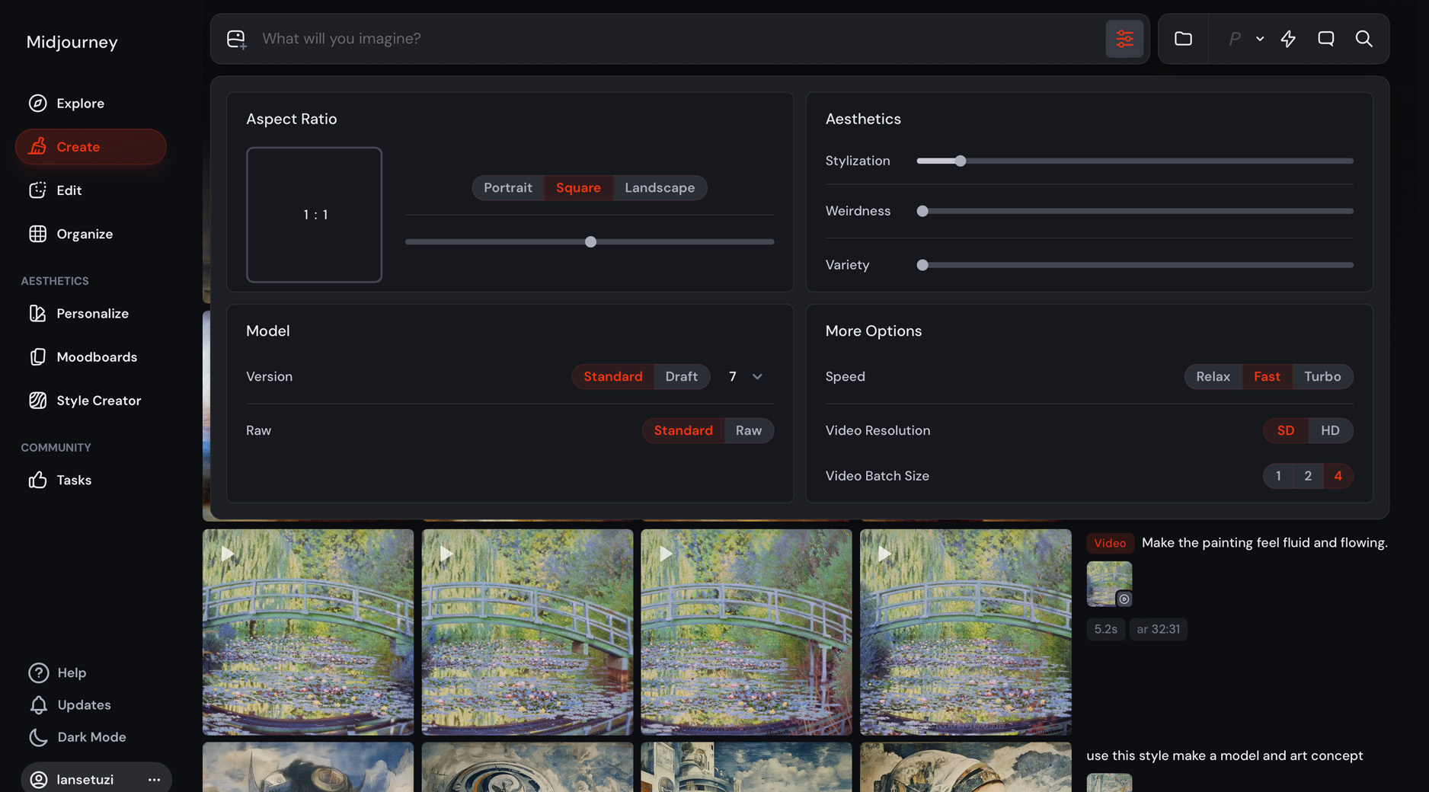Open the three-dot account menu
Viewport: 1429px width, 792px height.
[154, 780]
